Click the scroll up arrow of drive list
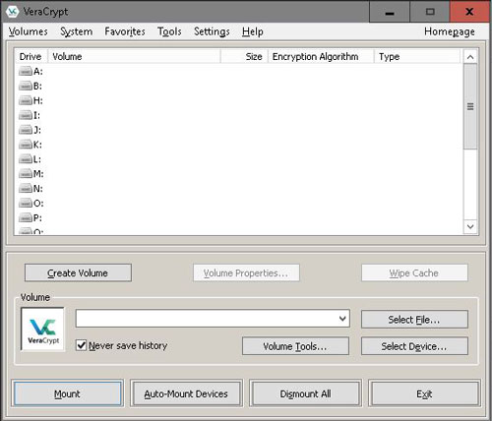Screen dimensions: 492x421 pyautogui.click(x=470, y=57)
